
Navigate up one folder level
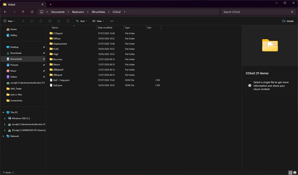[23, 12]
